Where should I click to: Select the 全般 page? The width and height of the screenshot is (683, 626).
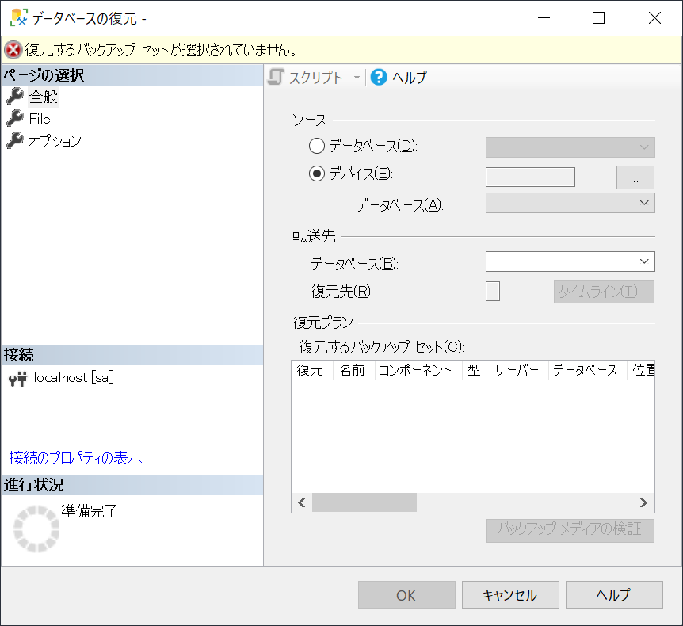[x=43, y=96]
